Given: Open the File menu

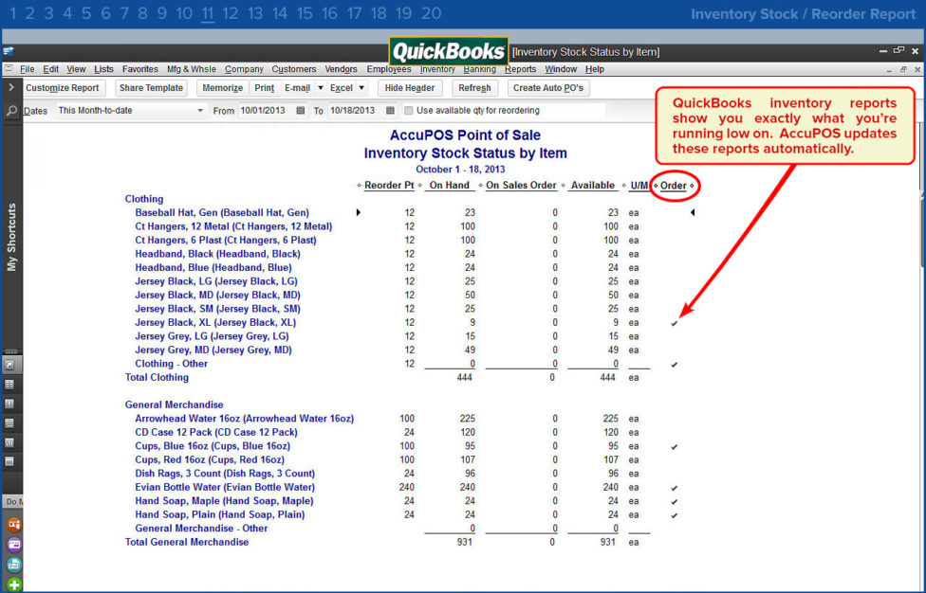Looking at the screenshot, I should point(28,69).
